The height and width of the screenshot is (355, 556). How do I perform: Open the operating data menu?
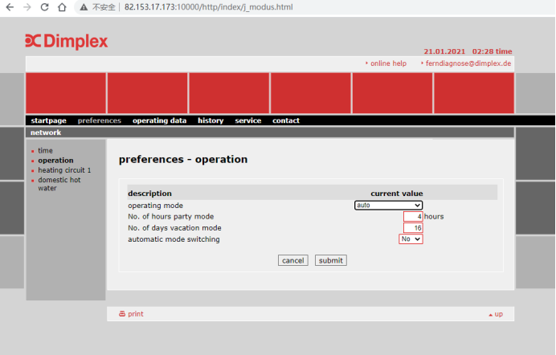159,120
